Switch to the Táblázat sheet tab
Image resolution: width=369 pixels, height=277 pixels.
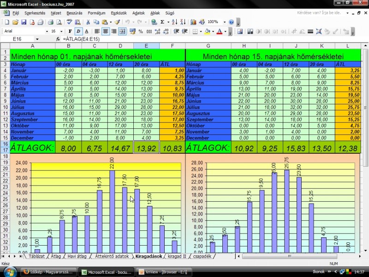(x=37, y=256)
